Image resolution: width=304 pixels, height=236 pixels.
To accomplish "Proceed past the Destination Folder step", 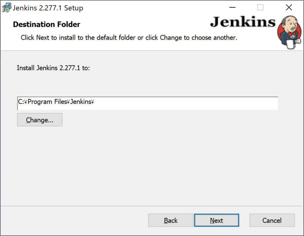I will coord(216,220).
